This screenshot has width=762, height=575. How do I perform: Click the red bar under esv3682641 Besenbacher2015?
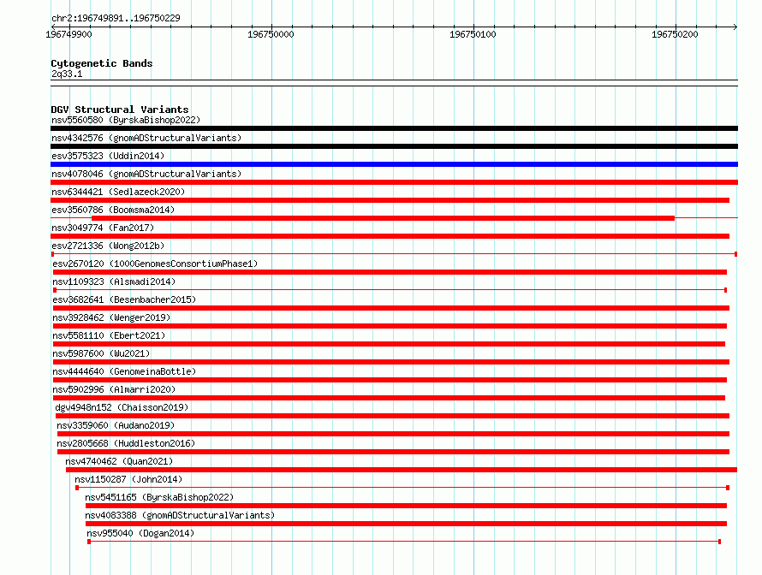click(x=391, y=308)
